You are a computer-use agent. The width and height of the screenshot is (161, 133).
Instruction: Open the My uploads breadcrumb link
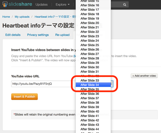pos(22,17)
